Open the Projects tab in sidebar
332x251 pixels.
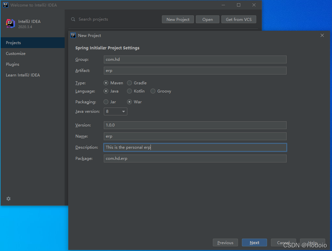click(x=33, y=42)
